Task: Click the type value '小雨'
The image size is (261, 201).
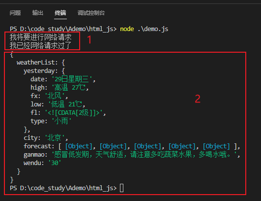Action: [x=61, y=121]
